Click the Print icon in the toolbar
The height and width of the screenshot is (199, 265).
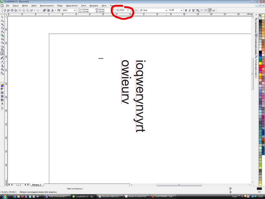16,10
